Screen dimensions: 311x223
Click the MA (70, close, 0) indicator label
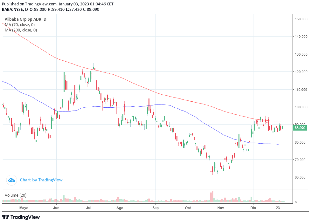20,24
